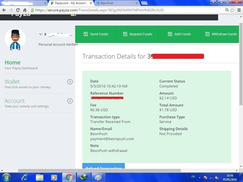Open the Wallet section link
243x182 pixels.
12,82
